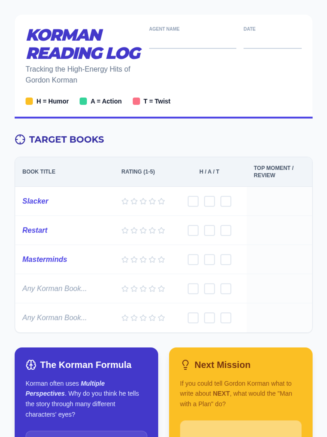Check the Humor box for Slacker

(193, 202)
